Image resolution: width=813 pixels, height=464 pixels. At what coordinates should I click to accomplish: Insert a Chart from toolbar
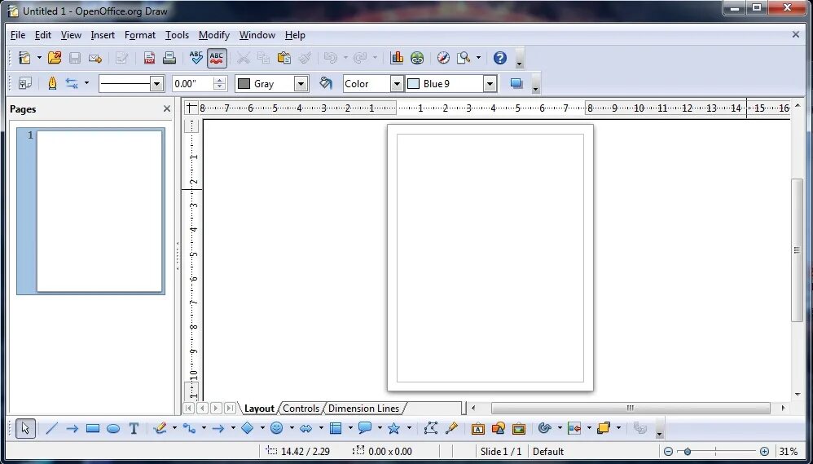pos(397,58)
